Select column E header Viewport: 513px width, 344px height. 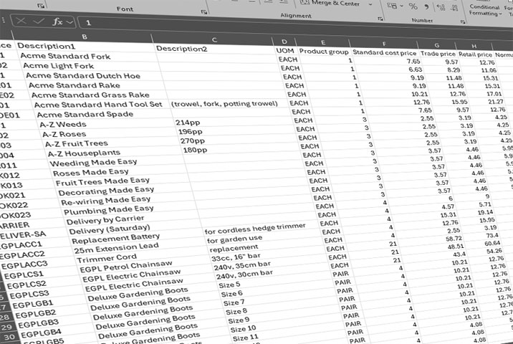point(322,42)
